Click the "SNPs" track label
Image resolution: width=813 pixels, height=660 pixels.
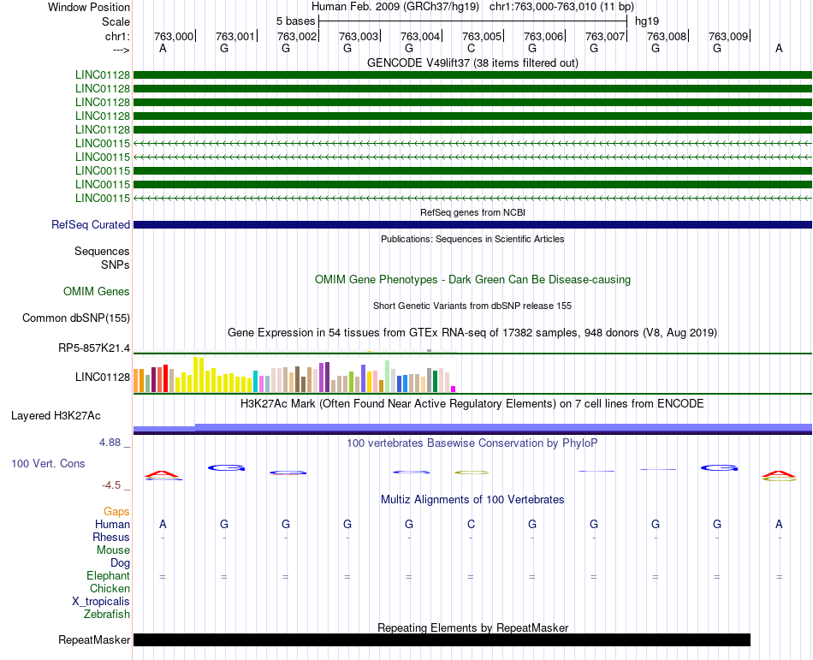pyautogui.click(x=116, y=265)
